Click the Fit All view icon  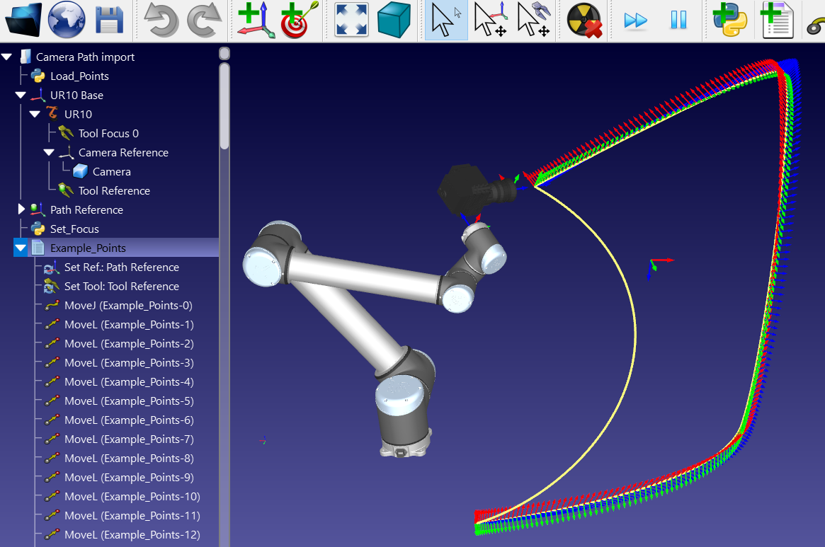[352, 20]
